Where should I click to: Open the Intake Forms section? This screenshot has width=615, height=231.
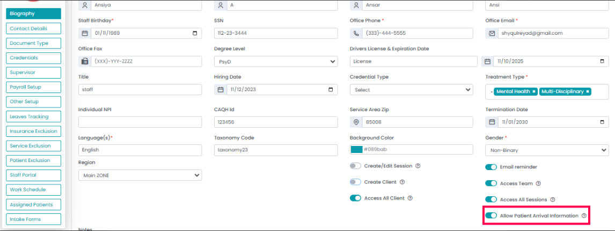(34, 219)
